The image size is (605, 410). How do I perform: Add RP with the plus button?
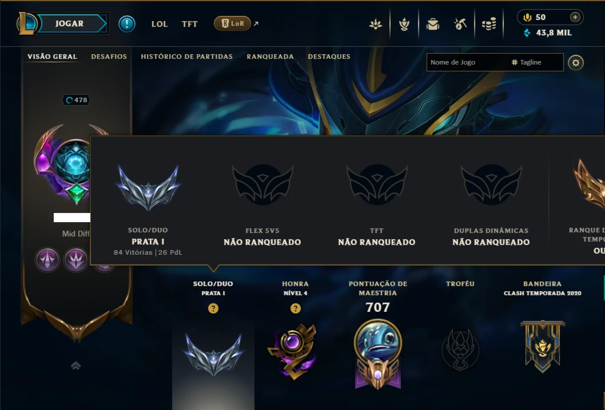[x=575, y=17]
